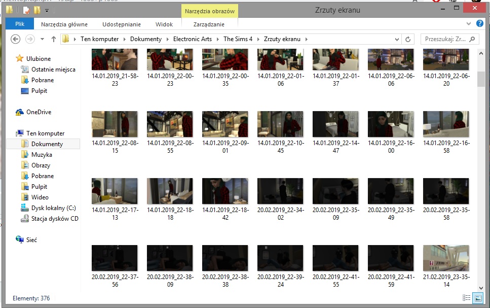Image resolution: width=490 pixels, height=308 pixels.
Task: Switch to large thumbnails view in the status bar
Action: [x=478, y=298]
